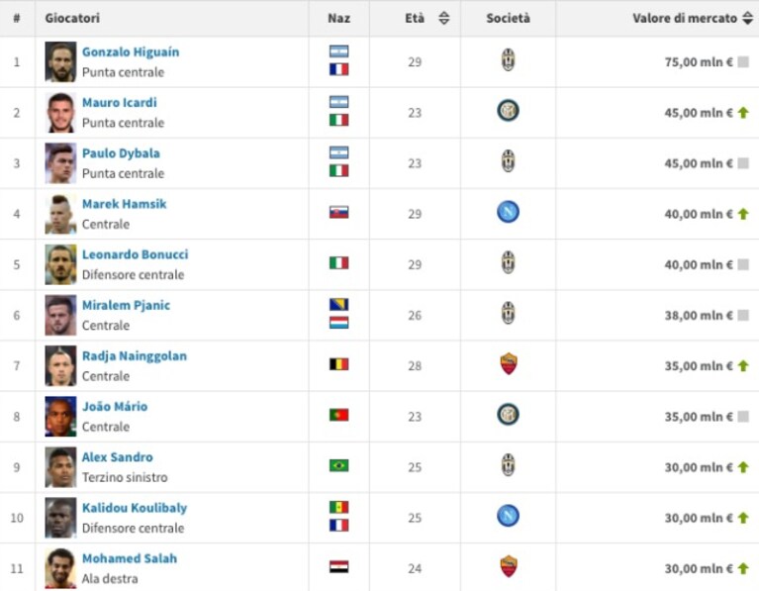The width and height of the screenshot is (759, 591).
Task: Click the Portugal flag in João Mário's row
Action: point(338,415)
